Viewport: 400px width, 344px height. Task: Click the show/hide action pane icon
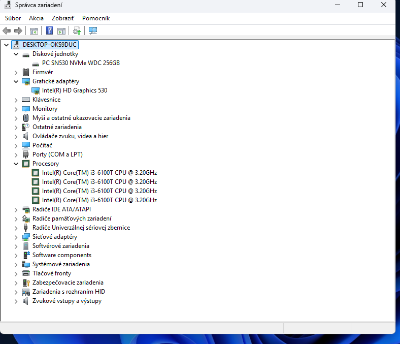click(61, 30)
